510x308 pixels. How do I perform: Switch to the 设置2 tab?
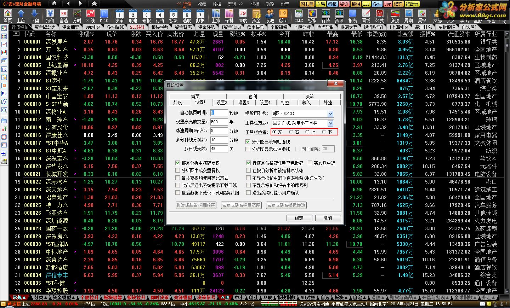[x=222, y=103]
